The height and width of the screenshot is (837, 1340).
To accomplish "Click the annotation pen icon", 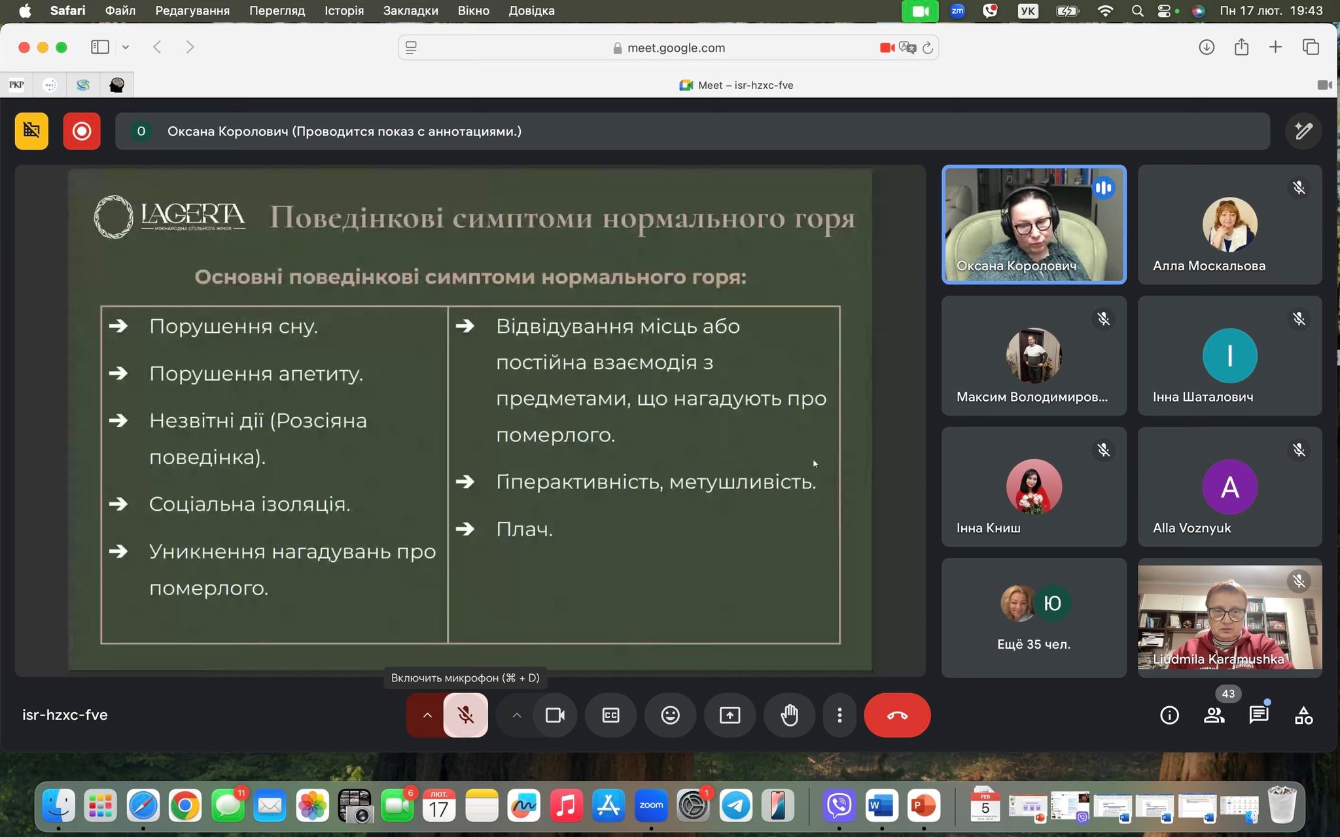I will (1303, 131).
